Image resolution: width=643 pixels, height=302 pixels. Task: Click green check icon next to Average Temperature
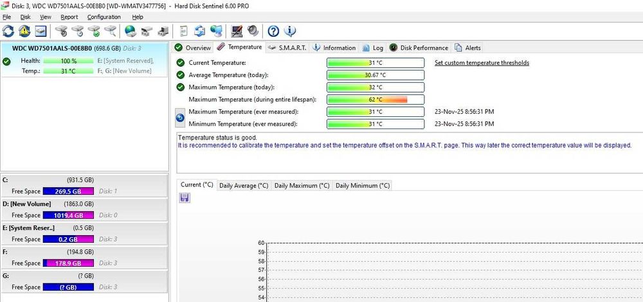(x=180, y=75)
